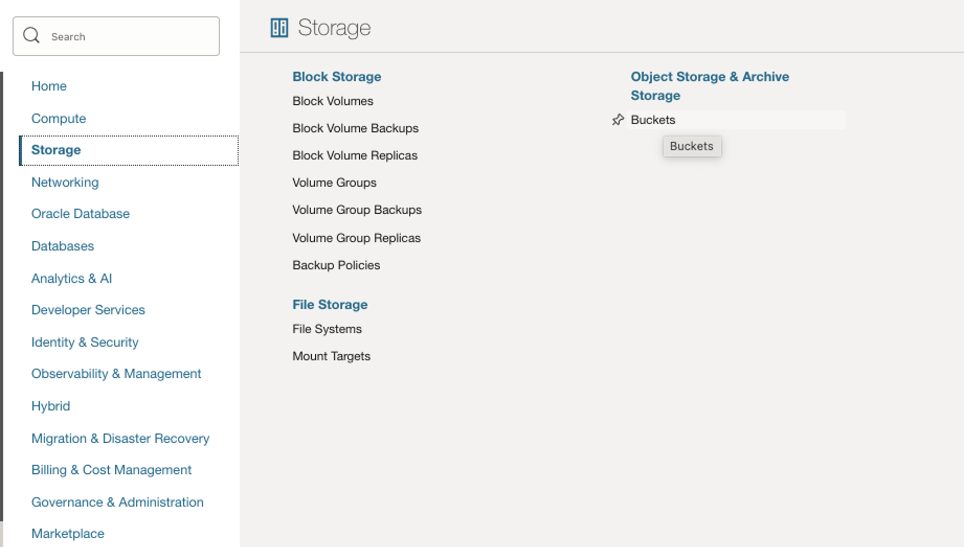This screenshot has width=964, height=547.
Task: Open the Marketplace section
Action: (x=67, y=533)
